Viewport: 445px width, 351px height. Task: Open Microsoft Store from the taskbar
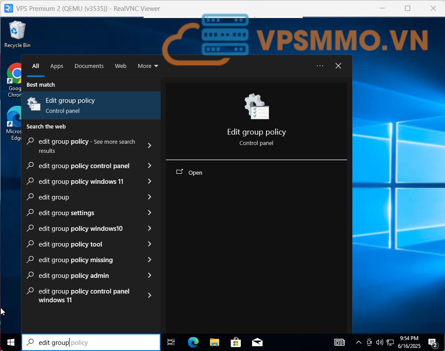(236, 342)
